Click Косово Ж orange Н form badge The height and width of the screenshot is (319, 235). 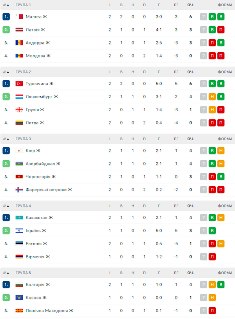[212, 297]
